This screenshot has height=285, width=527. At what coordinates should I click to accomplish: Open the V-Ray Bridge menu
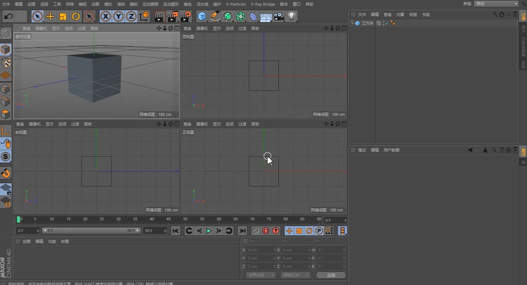click(x=263, y=4)
